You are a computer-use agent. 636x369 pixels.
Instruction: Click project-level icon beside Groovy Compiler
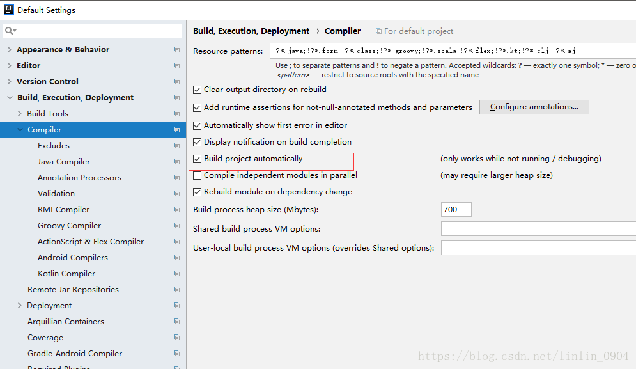click(x=176, y=225)
